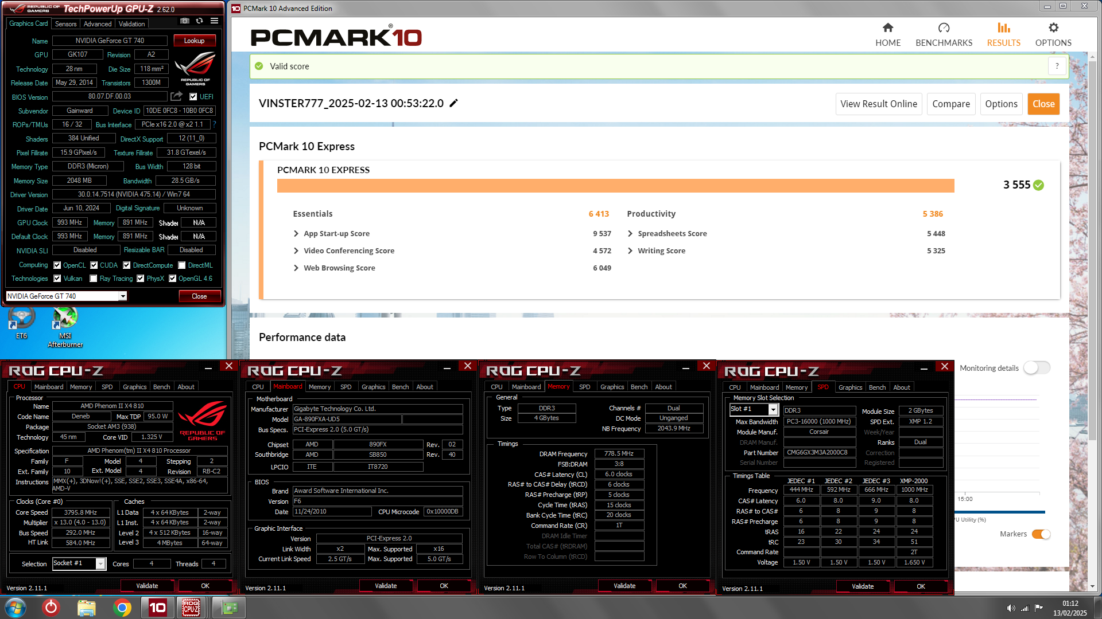Click the PCMark Compare button

coord(951,104)
